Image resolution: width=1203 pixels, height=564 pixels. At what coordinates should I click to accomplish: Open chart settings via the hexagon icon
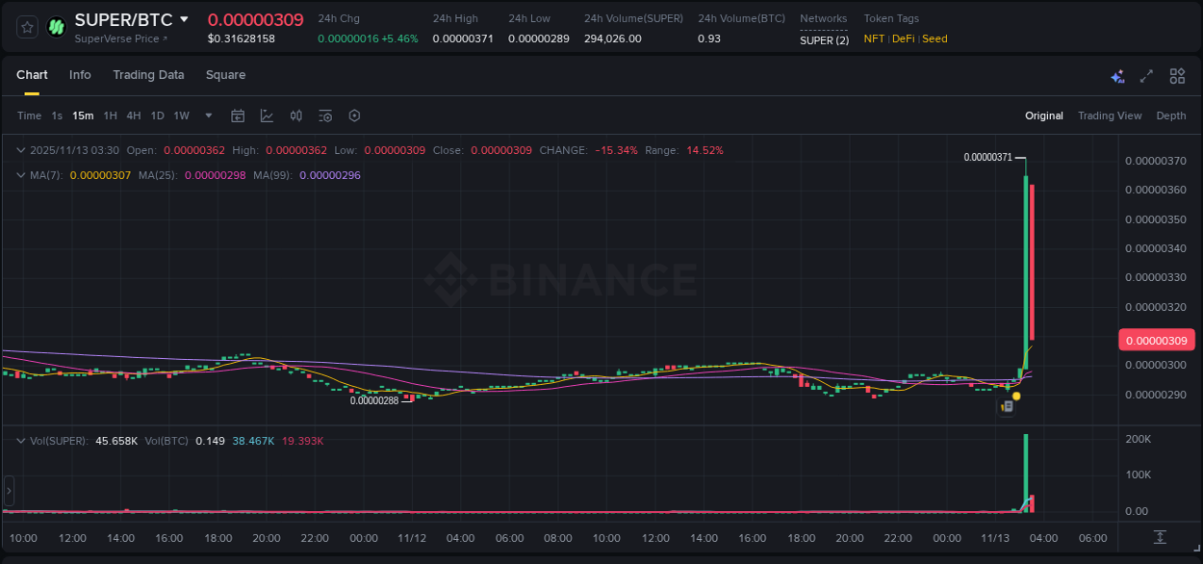click(354, 115)
